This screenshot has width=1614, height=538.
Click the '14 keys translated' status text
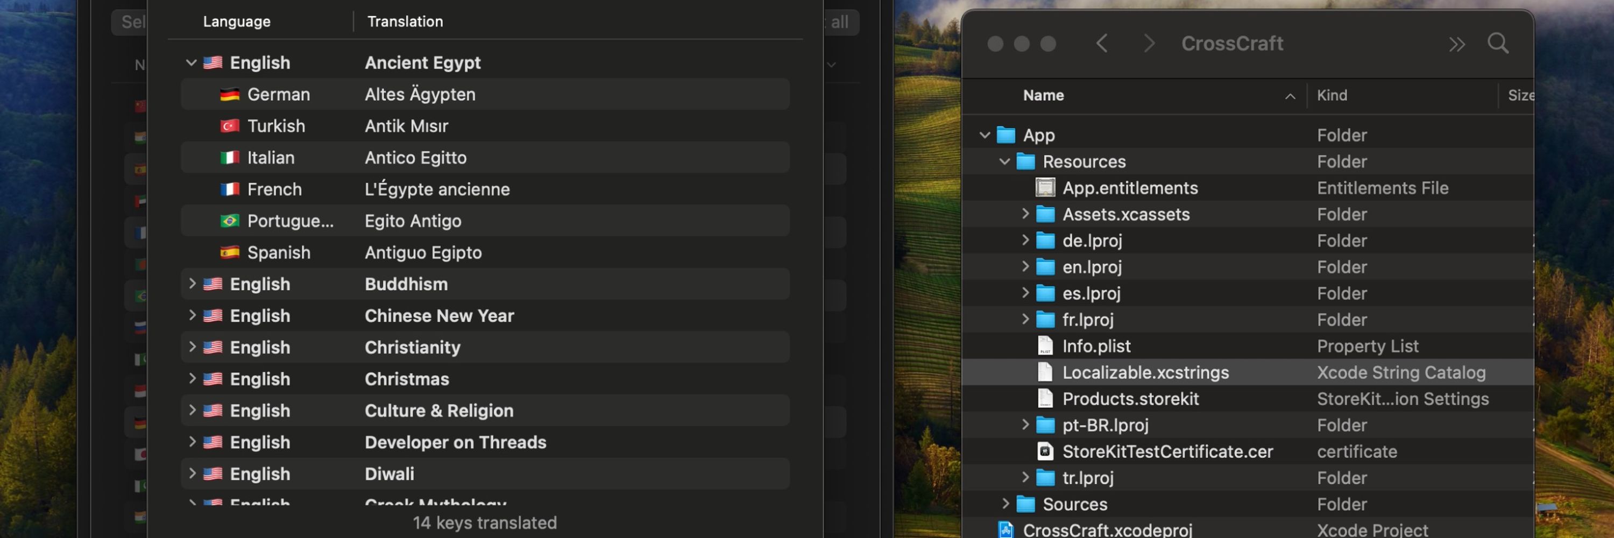click(x=484, y=522)
